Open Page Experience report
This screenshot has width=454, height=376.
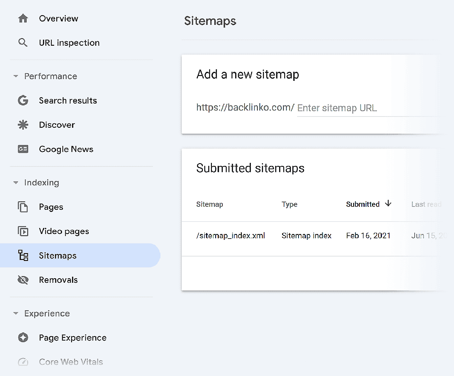pos(80,338)
